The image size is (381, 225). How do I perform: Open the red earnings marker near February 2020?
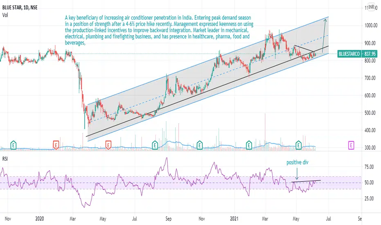pyautogui.click(x=56, y=145)
